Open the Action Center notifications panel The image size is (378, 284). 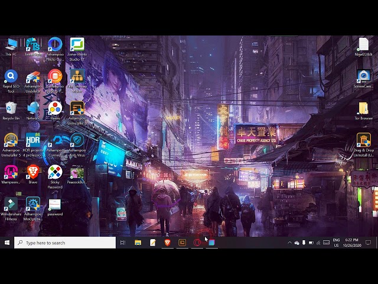pos(368,243)
